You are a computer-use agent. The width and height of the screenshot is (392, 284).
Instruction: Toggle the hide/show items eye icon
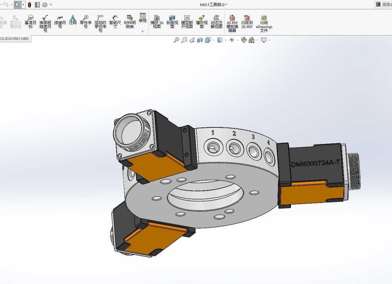tap(232, 40)
